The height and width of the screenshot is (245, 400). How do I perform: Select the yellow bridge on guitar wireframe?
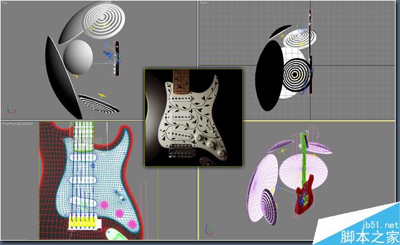tap(83, 222)
